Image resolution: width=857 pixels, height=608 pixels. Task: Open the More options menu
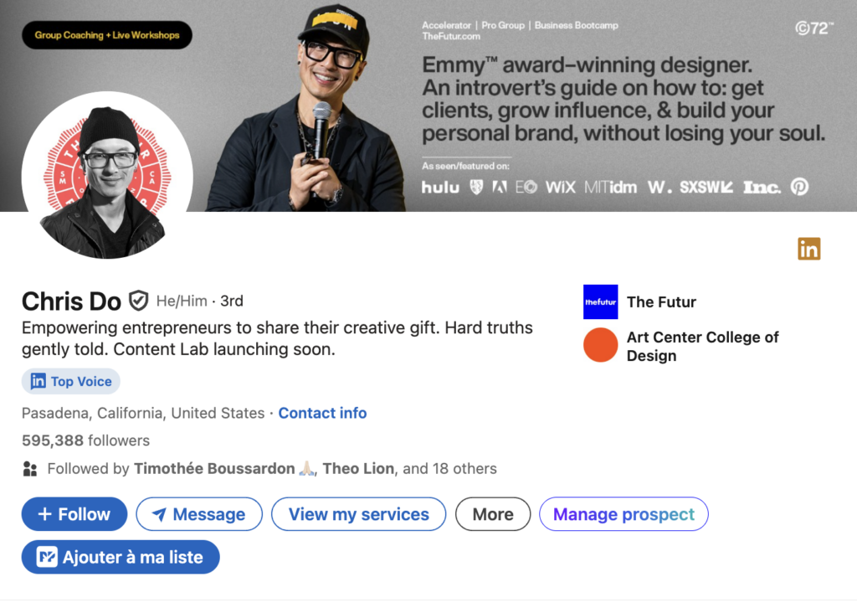[492, 514]
